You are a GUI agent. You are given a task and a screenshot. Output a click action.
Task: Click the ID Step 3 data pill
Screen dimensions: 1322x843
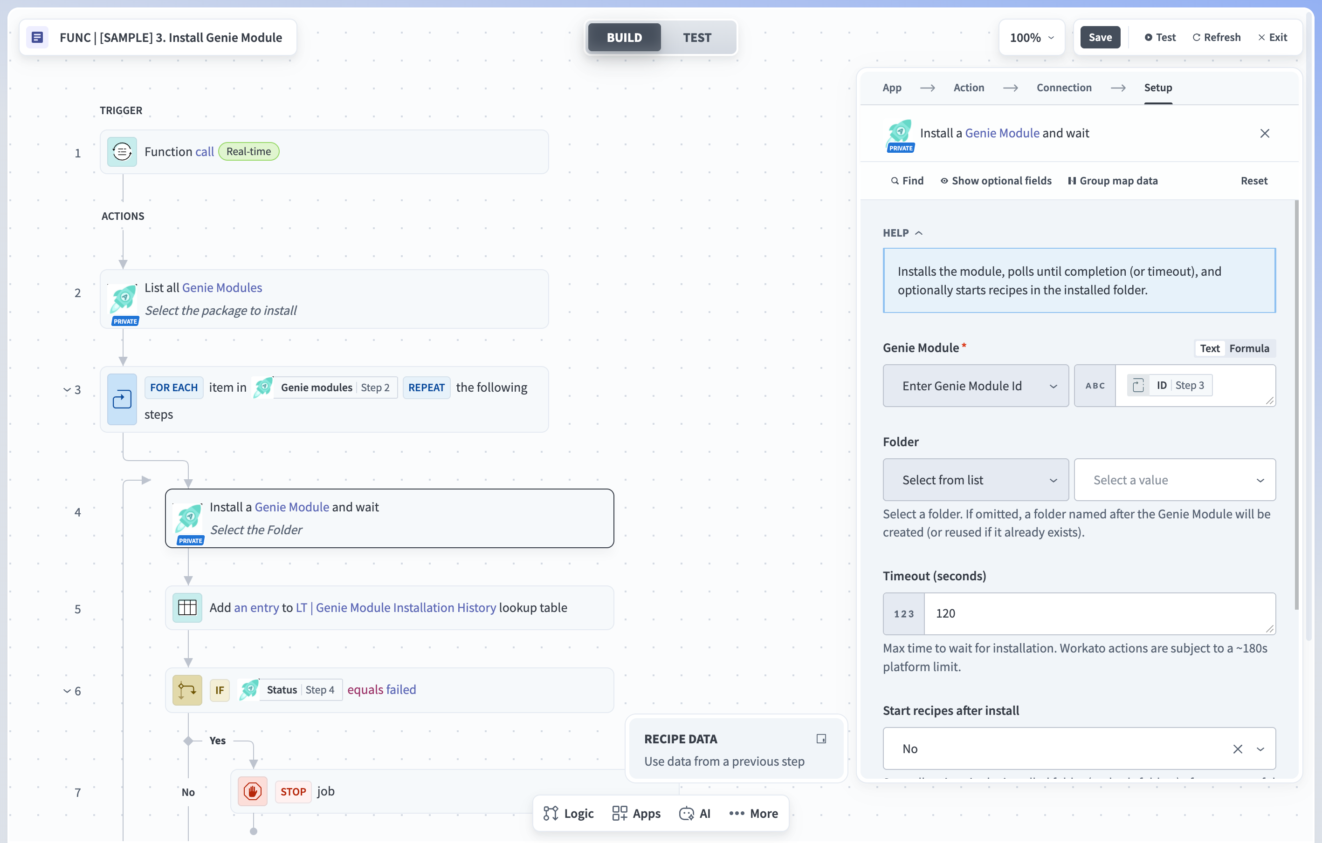pos(1170,385)
